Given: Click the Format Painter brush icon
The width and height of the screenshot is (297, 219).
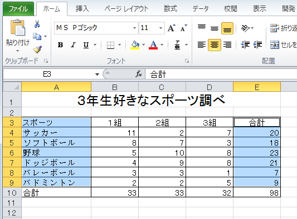Looking at the screenshot, I should tap(37, 49).
